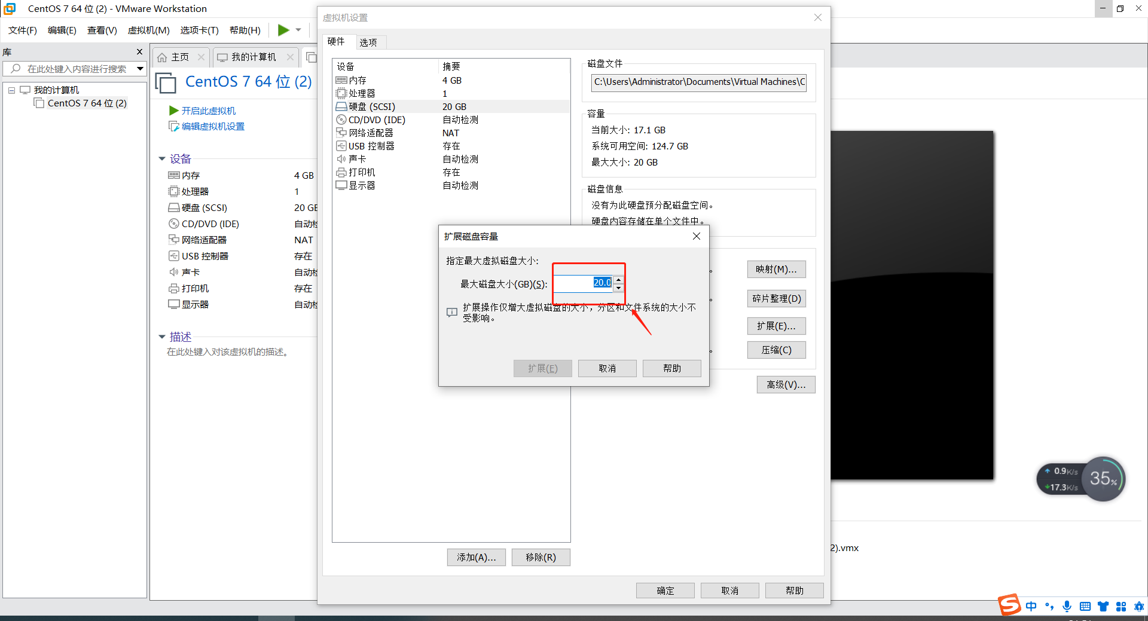Decrease max disk size with down arrow
Image resolution: width=1148 pixels, height=621 pixels.
click(x=619, y=287)
